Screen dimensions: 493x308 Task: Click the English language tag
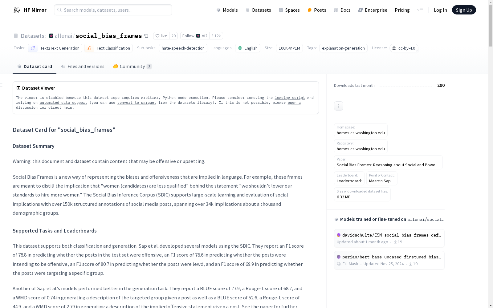point(248,48)
